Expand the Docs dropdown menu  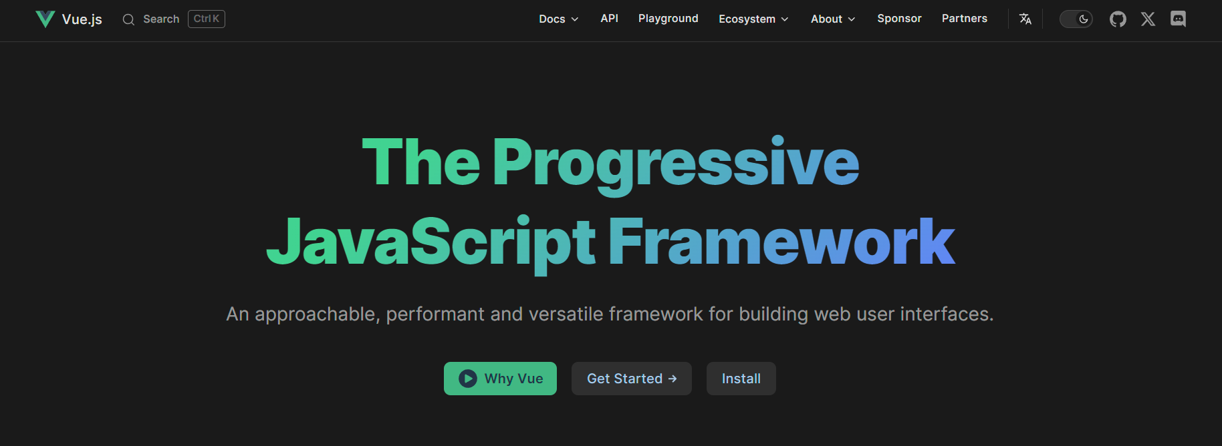tap(558, 19)
